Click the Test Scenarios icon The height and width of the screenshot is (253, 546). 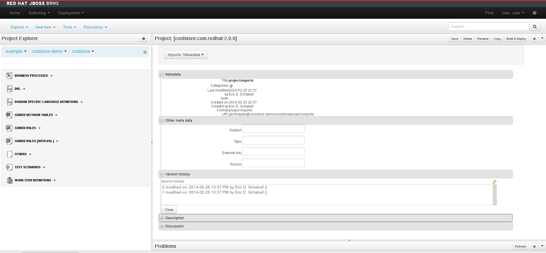9,167
